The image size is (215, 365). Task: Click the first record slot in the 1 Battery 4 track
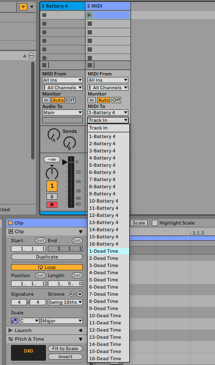[x=45, y=15]
